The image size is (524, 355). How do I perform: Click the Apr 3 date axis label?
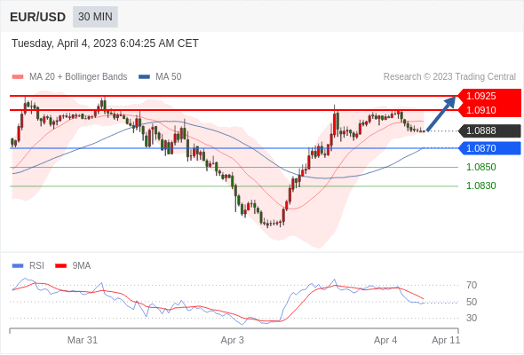pos(233,340)
